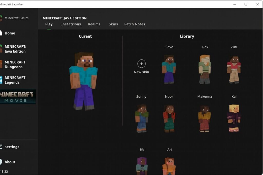This screenshot has height=175, width=263.
Task: Click the "Curent" heading text
Action: pyautogui.click(x=85, y=36)
